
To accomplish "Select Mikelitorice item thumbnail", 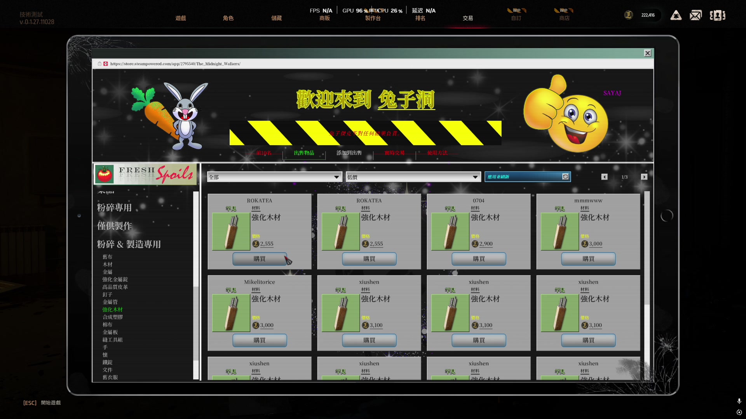I will (x=231, y=313).
